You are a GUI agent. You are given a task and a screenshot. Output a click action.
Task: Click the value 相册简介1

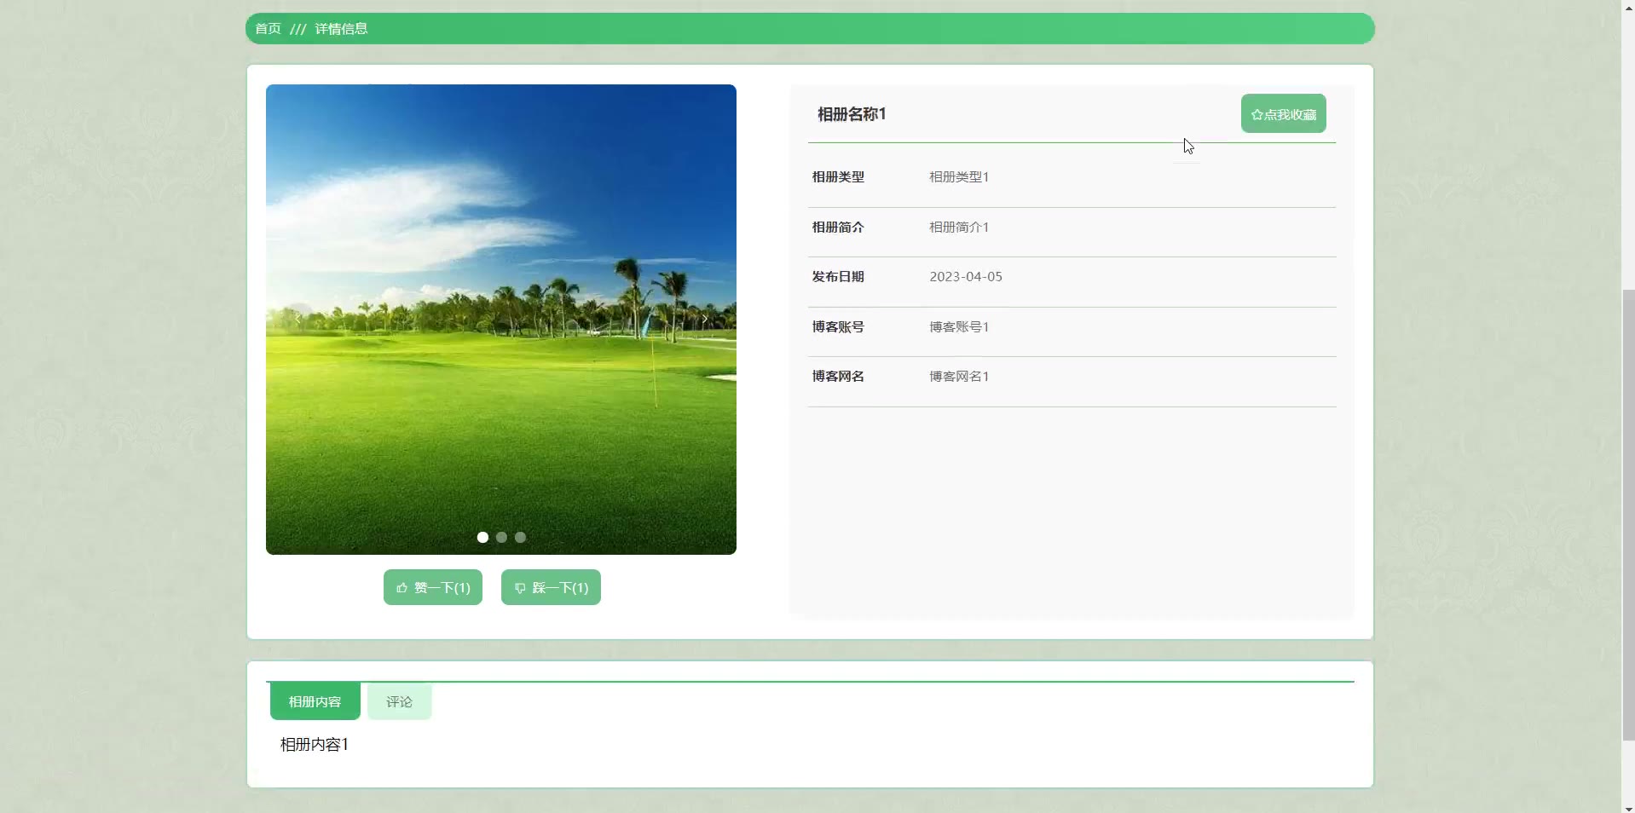959,227
